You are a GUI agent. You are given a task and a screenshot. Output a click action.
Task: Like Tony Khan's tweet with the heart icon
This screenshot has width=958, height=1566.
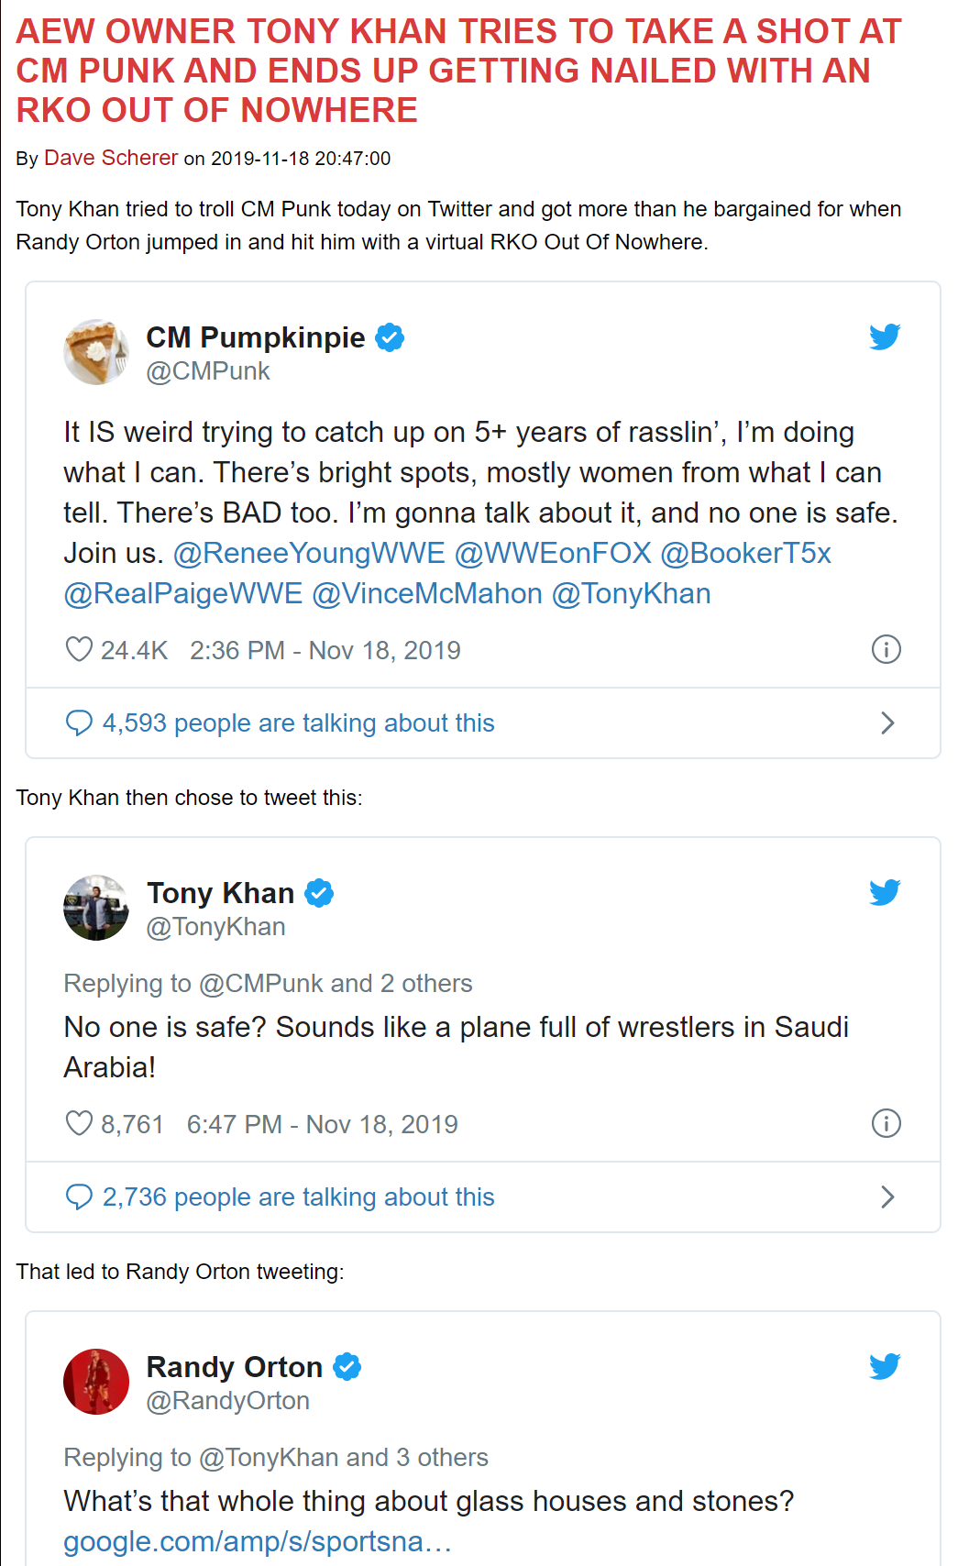point(80,1124)
